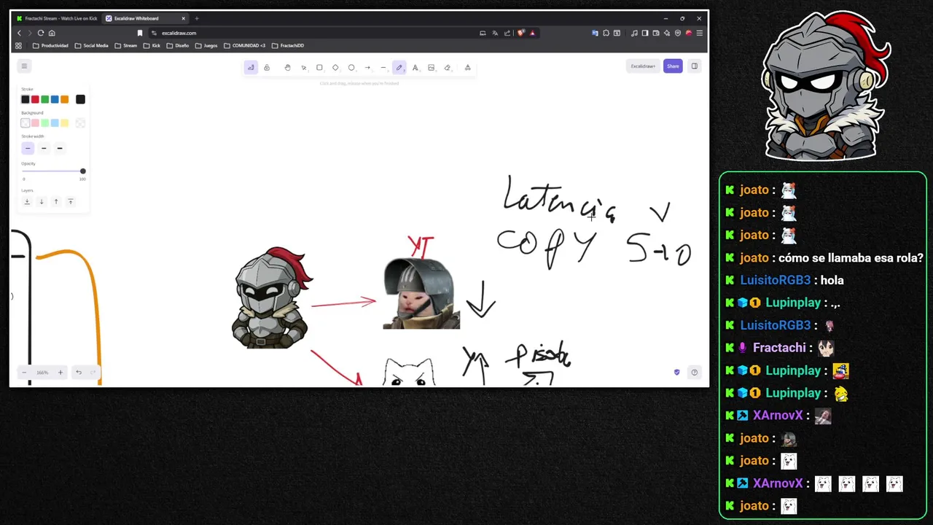Viewport: 933px width, 525px height.
Task: Switch to Fractachi Stream Kick tab
Action: click(x=57, y=18)
